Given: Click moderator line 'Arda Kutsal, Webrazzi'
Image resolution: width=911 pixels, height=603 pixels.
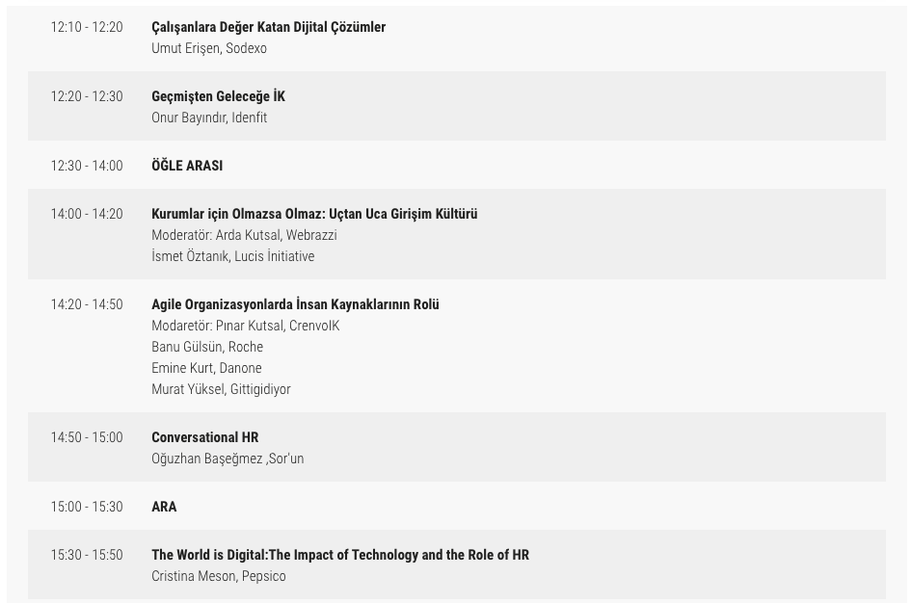Looking at the screenshot, I should [x=244, y=235].
